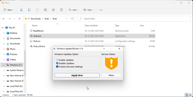
Task: Switch to large thumbnails view icon
Action: (x=190, y=95)
